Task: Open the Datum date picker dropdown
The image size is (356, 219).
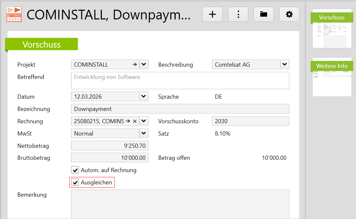Action: 144,96
